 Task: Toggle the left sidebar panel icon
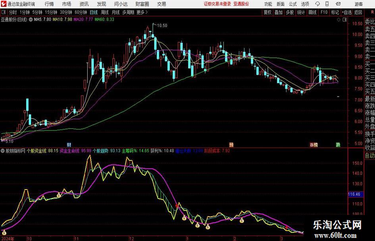4,12
